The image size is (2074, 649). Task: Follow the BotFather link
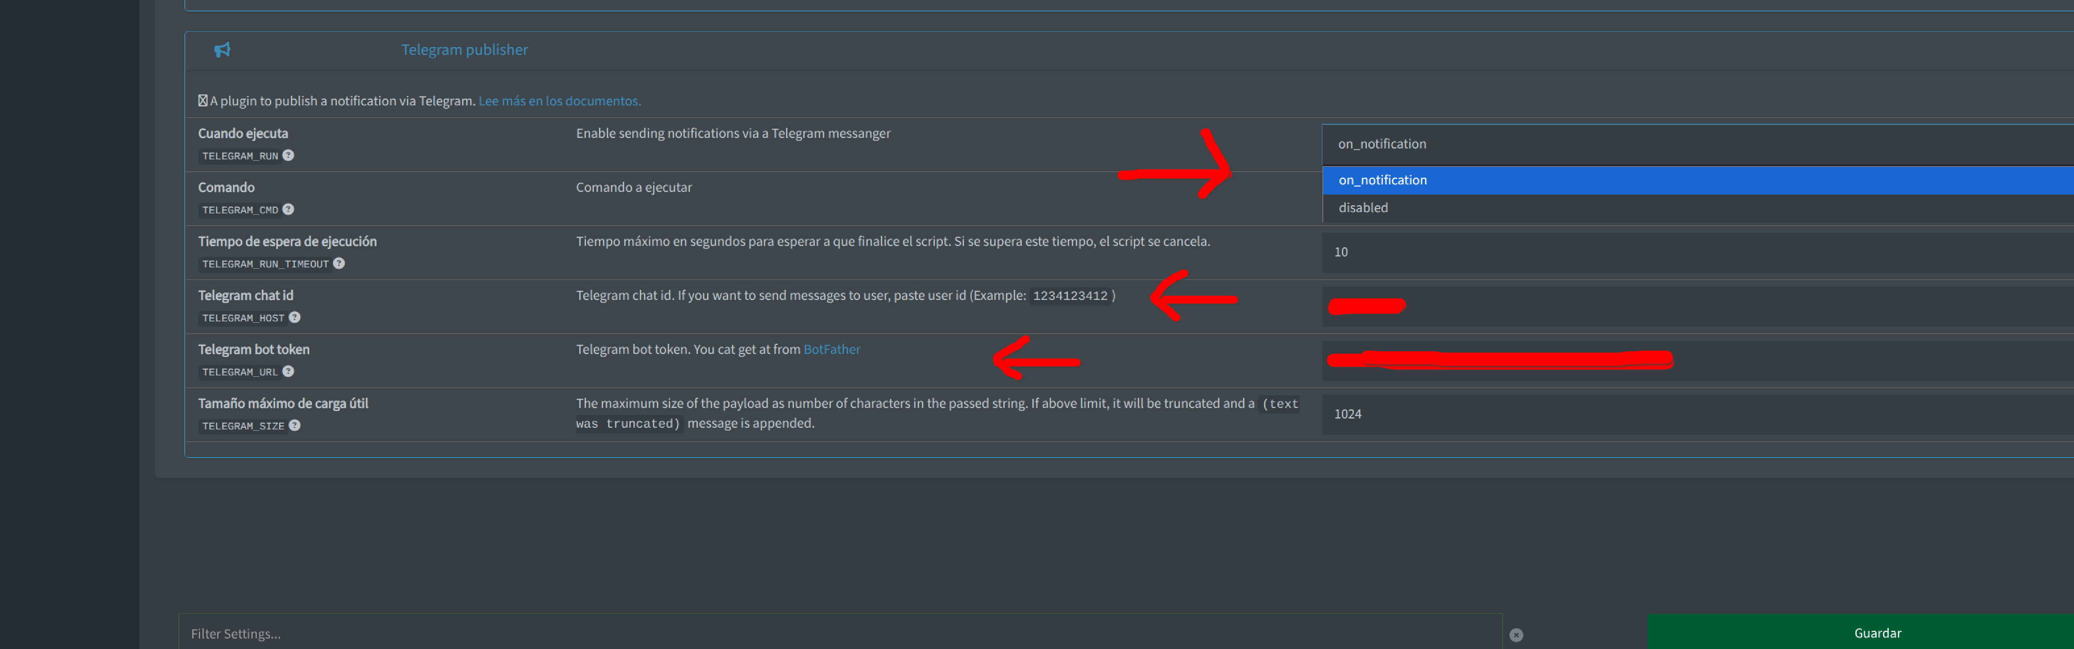[x=832, y=350]
